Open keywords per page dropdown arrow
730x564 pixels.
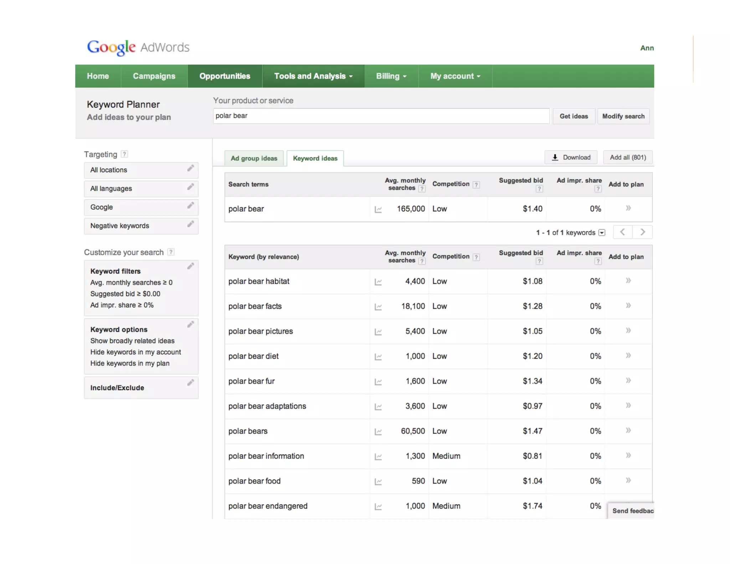[x=602, y=232]
